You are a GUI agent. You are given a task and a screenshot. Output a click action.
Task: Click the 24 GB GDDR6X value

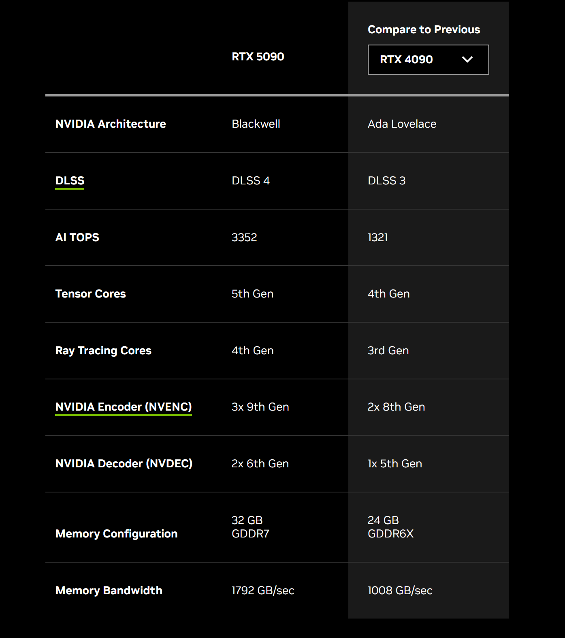click(391, 527)
